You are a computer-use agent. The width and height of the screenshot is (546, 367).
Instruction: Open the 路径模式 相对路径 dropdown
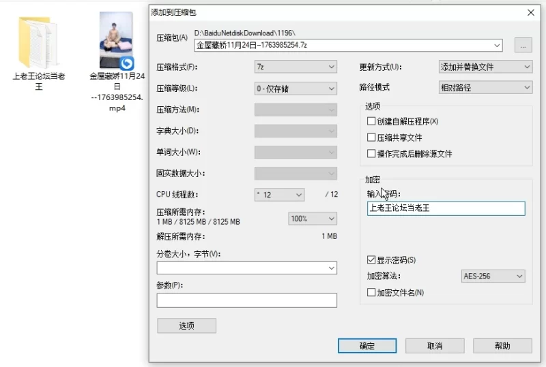[x=485, y=88]
